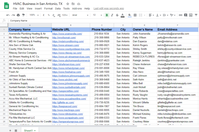
Task: Open the Arial font dropdown
Action: [80, 15]
